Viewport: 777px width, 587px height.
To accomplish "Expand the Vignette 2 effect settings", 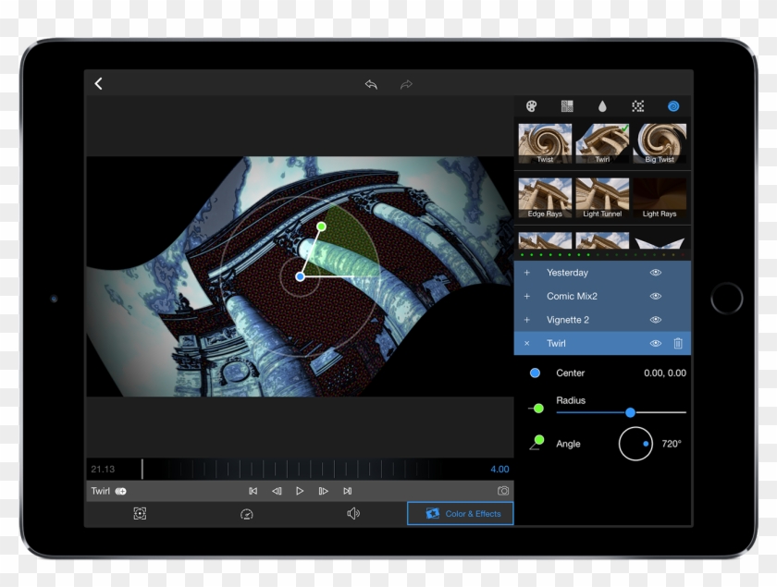I will coord(527,320).
